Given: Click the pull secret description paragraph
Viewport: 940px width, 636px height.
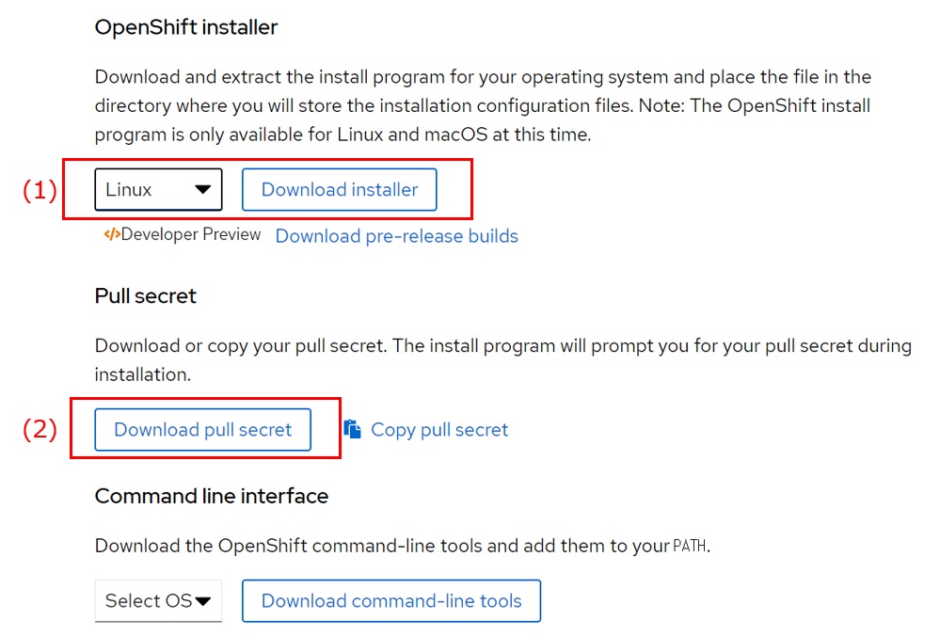Looking at the screenshot, I should (502, 359).
